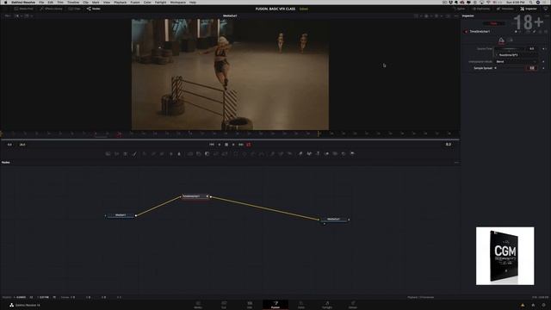Click the play forward button

(x=233, y=145)
